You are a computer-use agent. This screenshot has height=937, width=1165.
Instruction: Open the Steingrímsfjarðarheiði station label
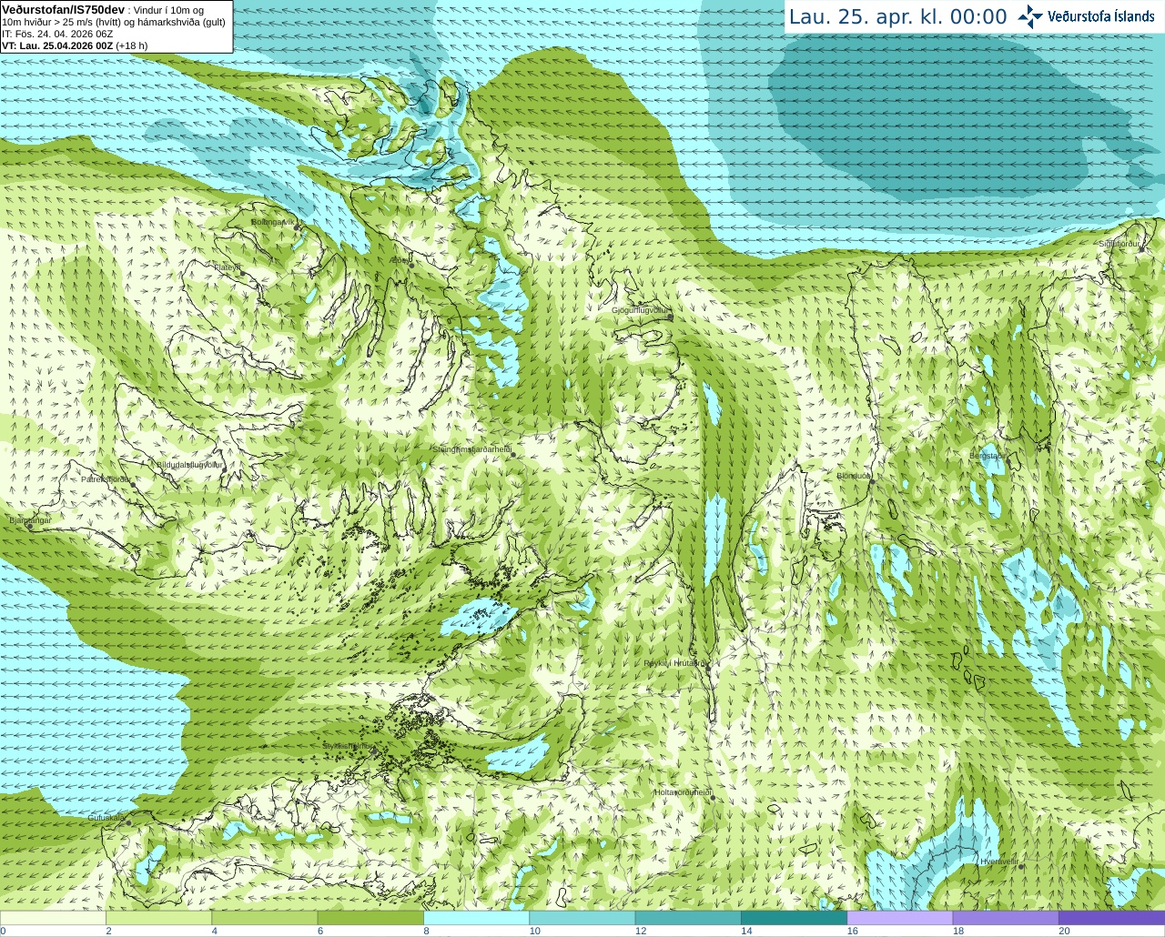pyautogui.click(x=471, y=449)
